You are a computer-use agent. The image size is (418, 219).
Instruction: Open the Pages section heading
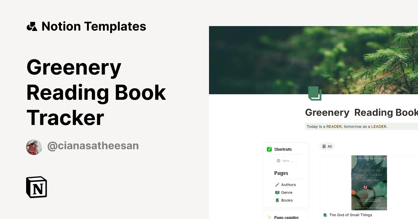tap(281, 173)
